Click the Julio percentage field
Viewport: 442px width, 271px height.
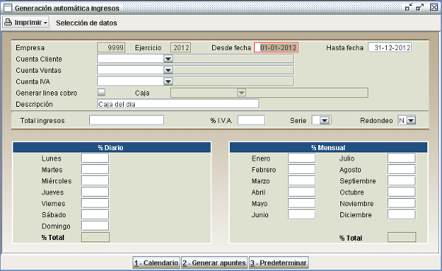pos(401,158)
